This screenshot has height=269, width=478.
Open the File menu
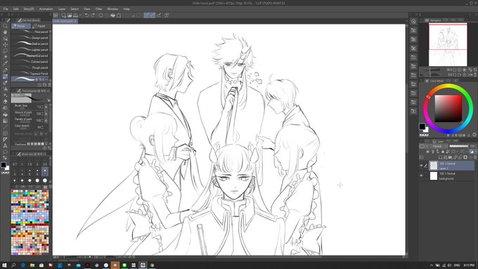pos(6,9)
